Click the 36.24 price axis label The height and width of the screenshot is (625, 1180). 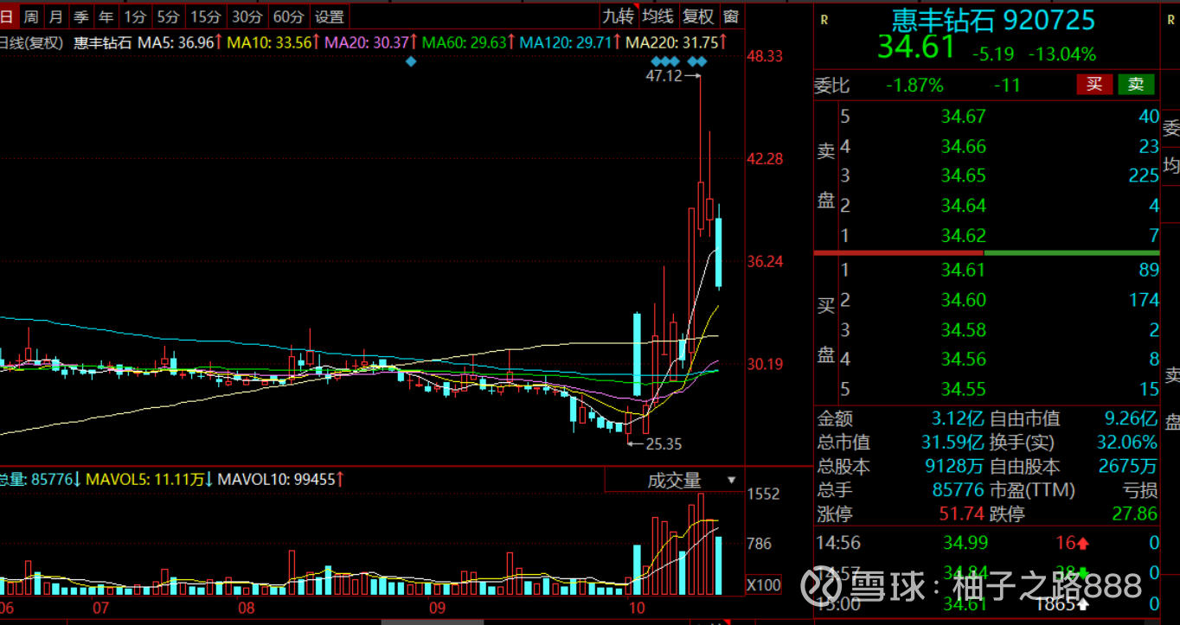click(x=765, y=262)
